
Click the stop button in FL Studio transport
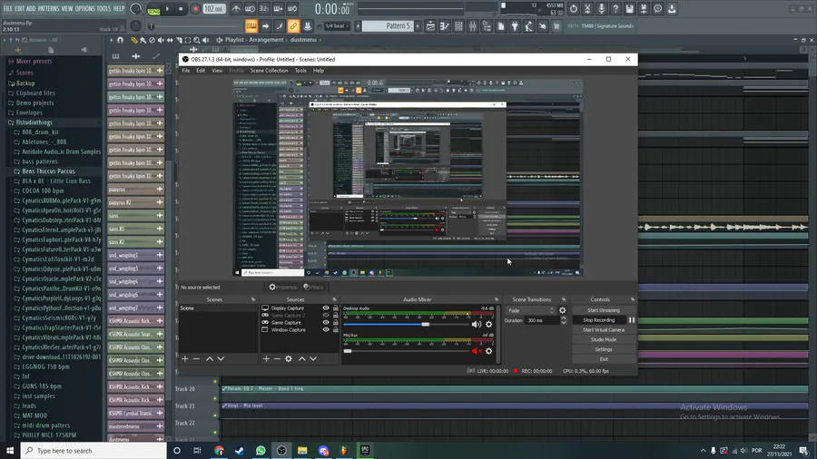(x=181, y=9)
